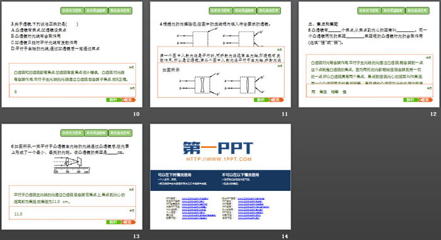This screenshot has height=240, width=441.
Task: Click question 3 heading on slide 10
Action: [x=45, y=24]
